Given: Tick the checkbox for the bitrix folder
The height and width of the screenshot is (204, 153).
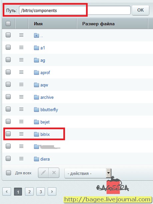Looking at the screenshot, I should pyautogui.click(x=8, y=134).
